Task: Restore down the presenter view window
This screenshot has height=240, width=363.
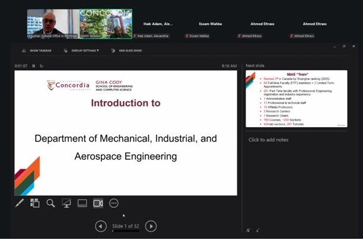Action: 344,46
